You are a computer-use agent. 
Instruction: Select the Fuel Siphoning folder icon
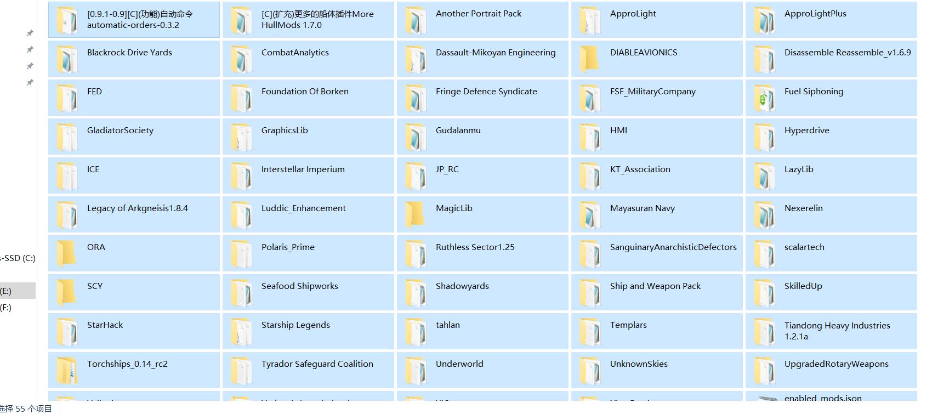tap(764, 98)
